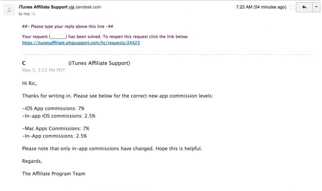Open the More options arrow beside Reply
Screen dimensions: 322x191
(316, 7)
